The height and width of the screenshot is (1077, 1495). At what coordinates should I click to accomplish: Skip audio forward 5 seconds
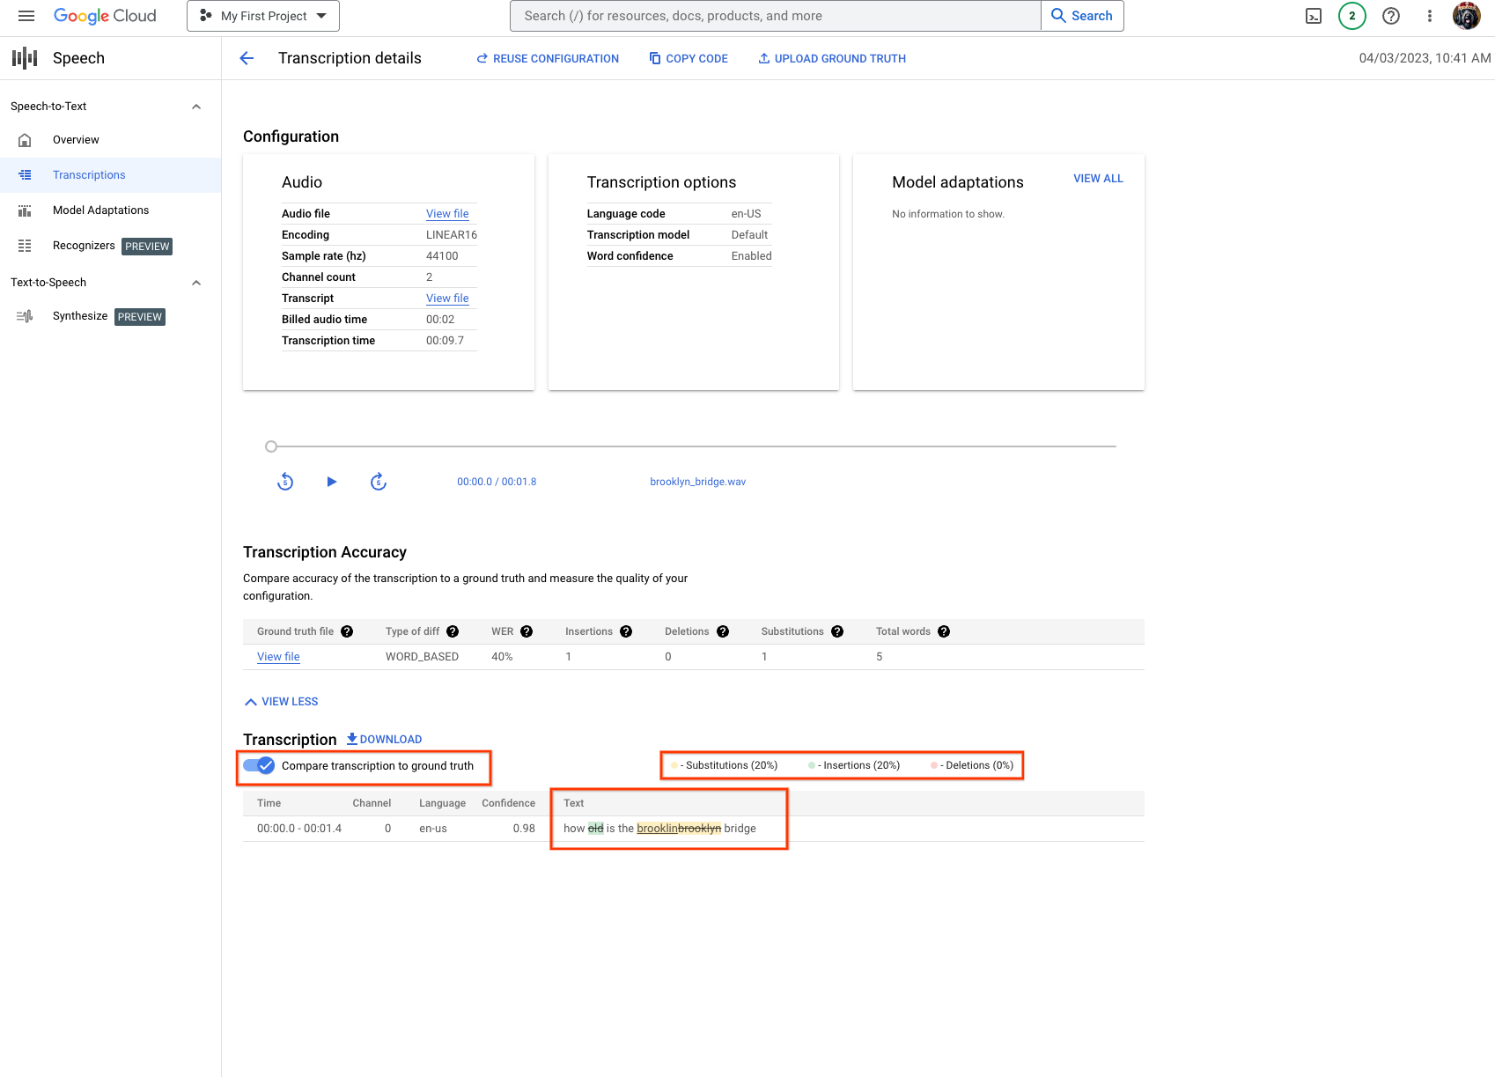tap(379, 482)
